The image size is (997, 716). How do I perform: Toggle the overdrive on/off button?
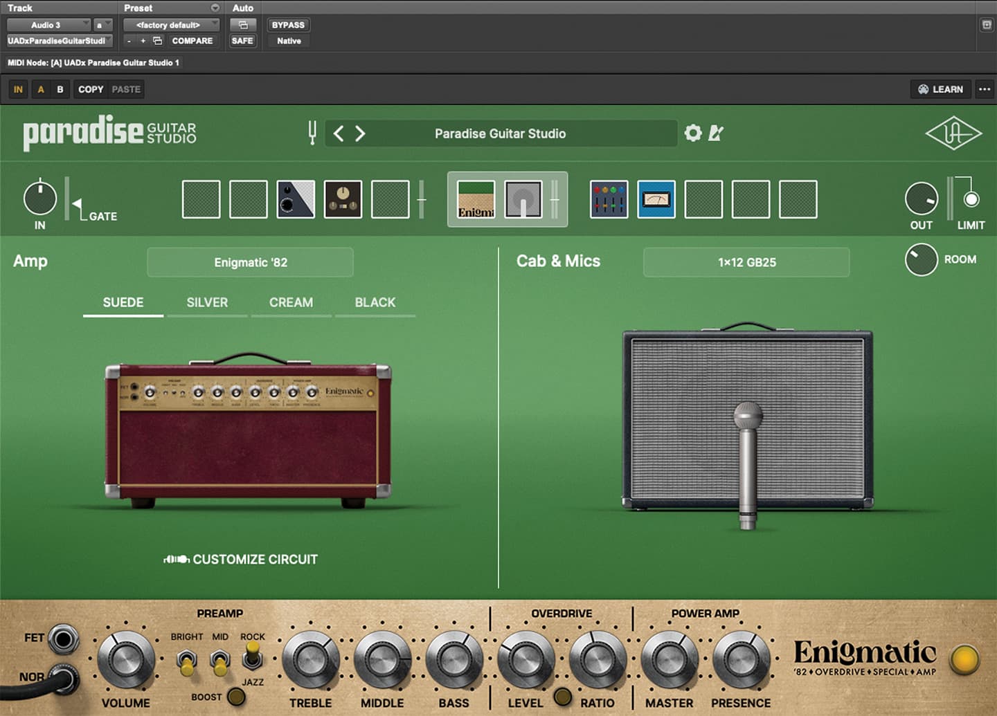click(x=562, y=697)
